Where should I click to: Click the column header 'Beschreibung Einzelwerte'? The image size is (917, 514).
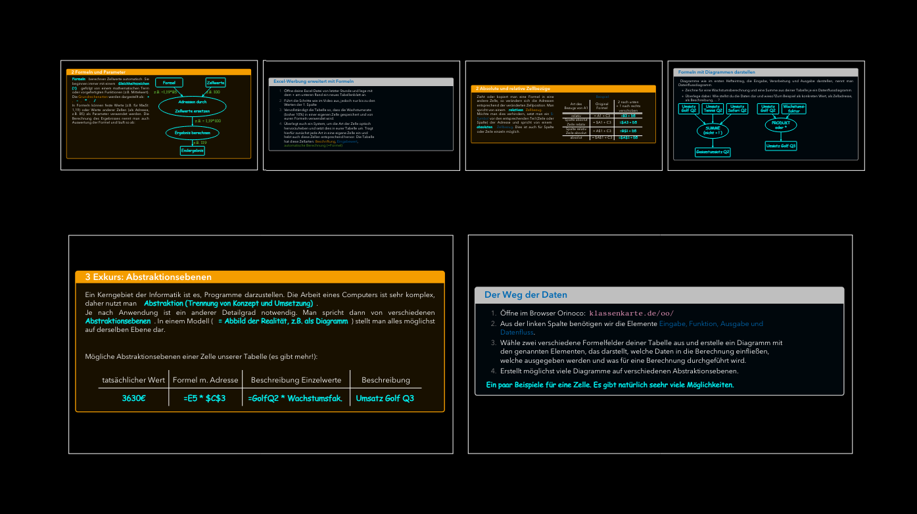point(296,380)
